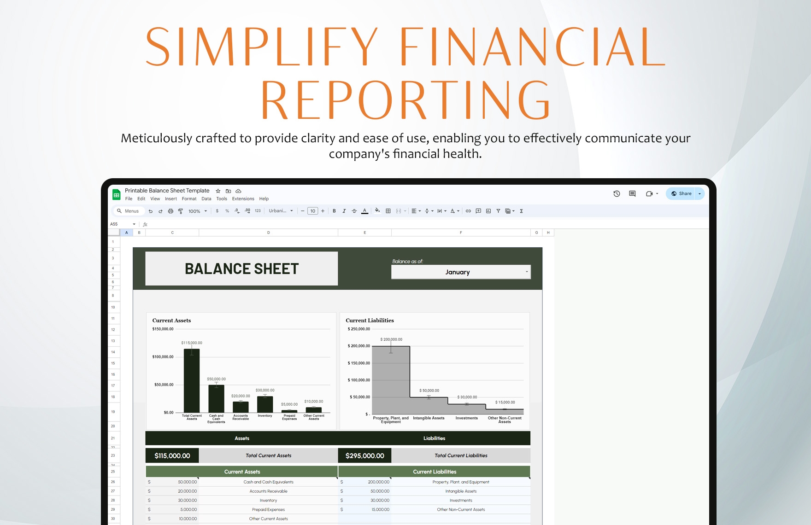Open the 123 number formats menu
Screen dimensions: 811x525
tap(258, 211)
